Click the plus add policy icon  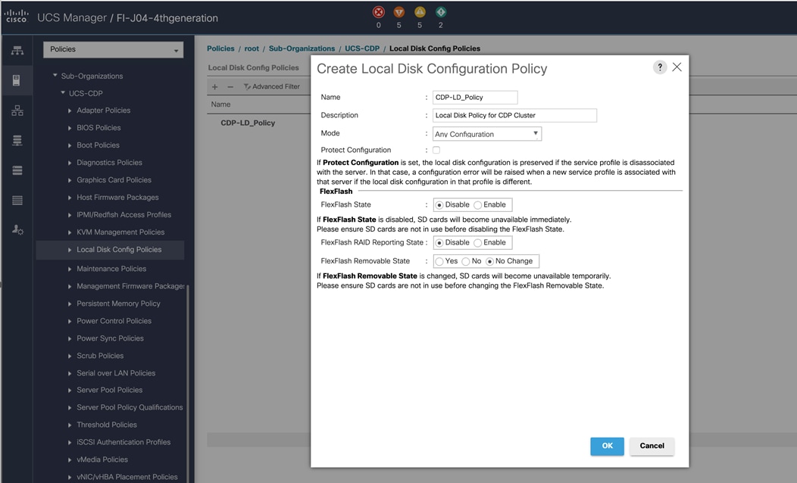[x=215, y=87]
